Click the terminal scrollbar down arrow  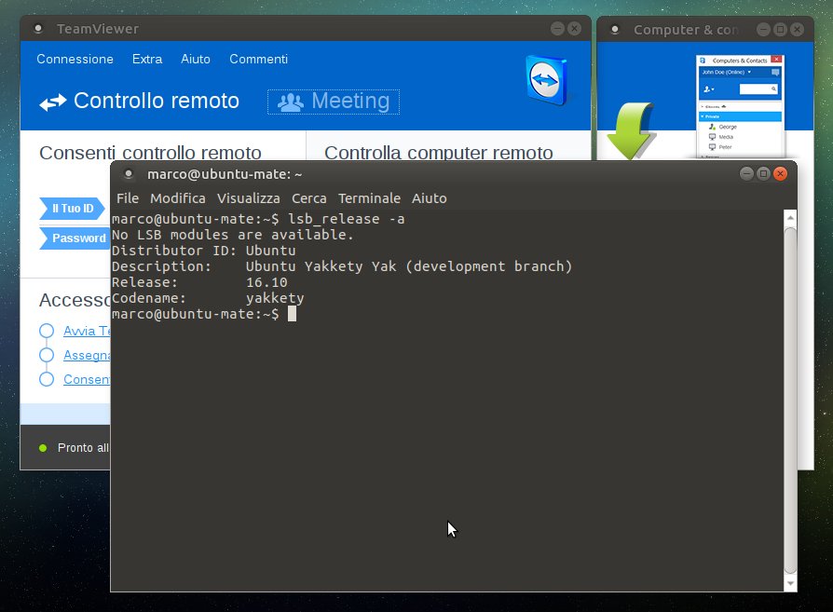click(x=790, y=583)
